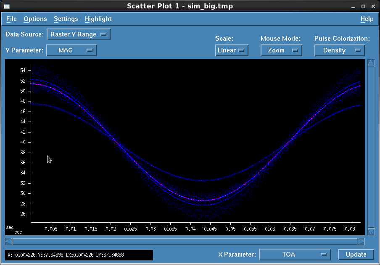Minimize the Scatter Plot window
380x265 pixels.
tap(354, 6)
